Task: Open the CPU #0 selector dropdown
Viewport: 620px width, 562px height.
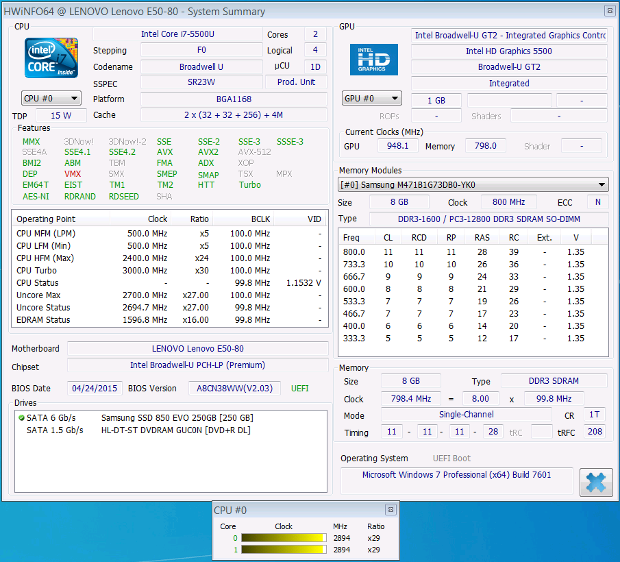Action: coord(51,98)
